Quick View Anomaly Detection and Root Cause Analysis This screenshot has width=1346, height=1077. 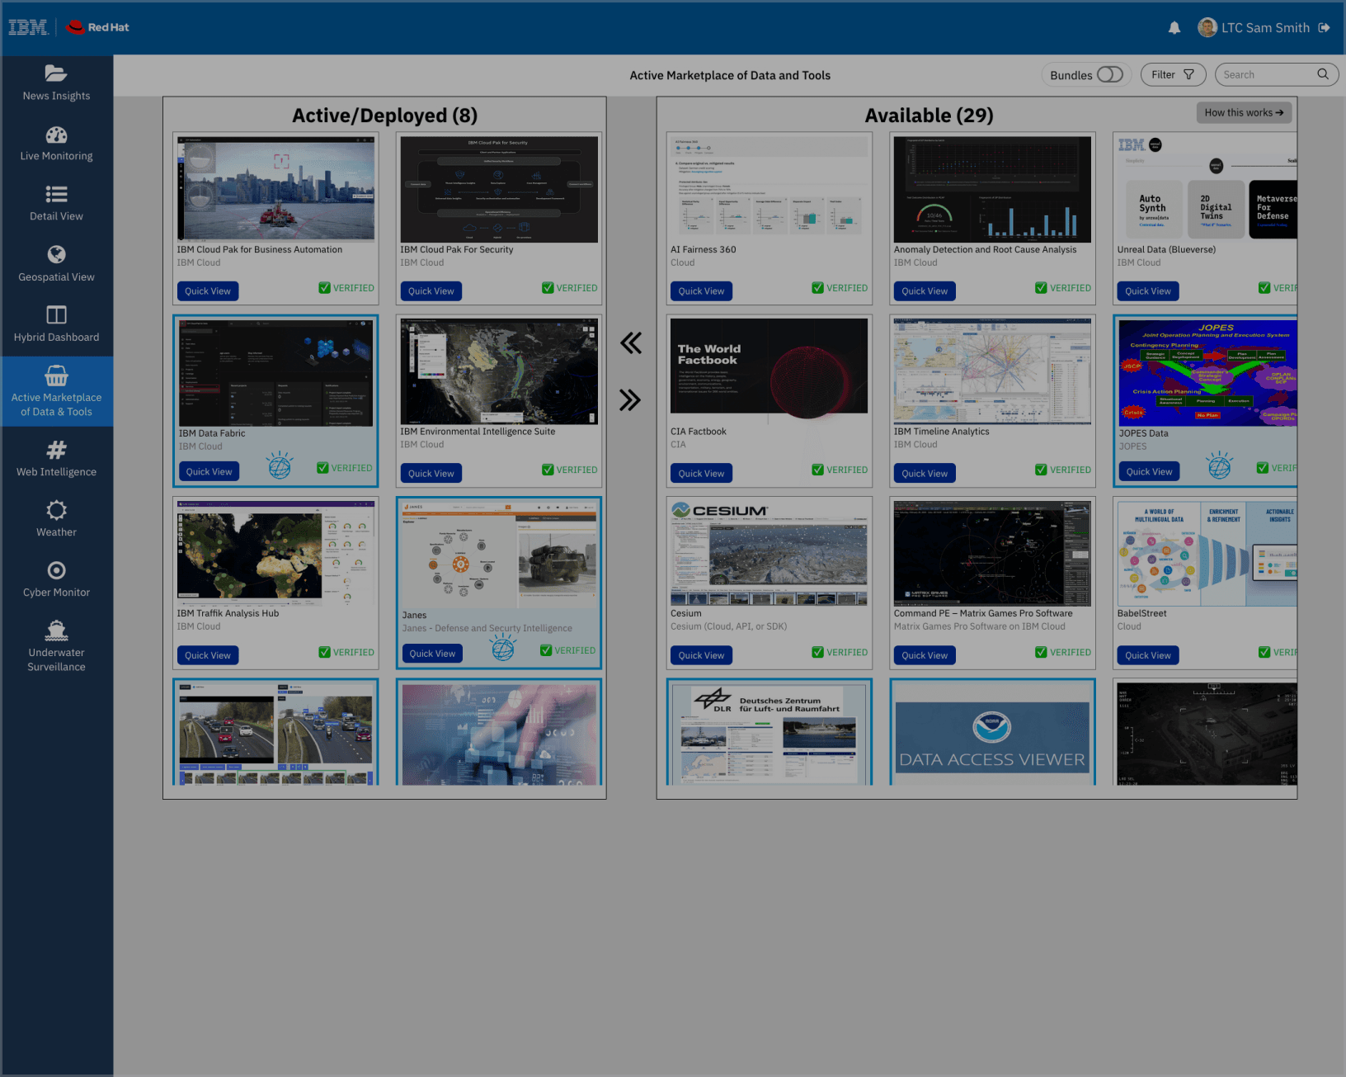925,291
